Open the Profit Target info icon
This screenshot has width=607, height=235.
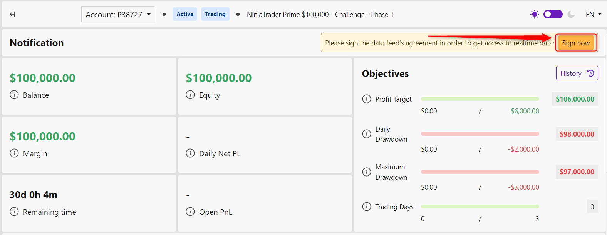[x=367, y=99]
